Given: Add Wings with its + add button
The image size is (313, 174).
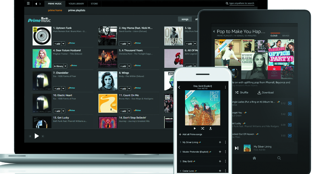Looking at the screenshot, I should [123, 89].
